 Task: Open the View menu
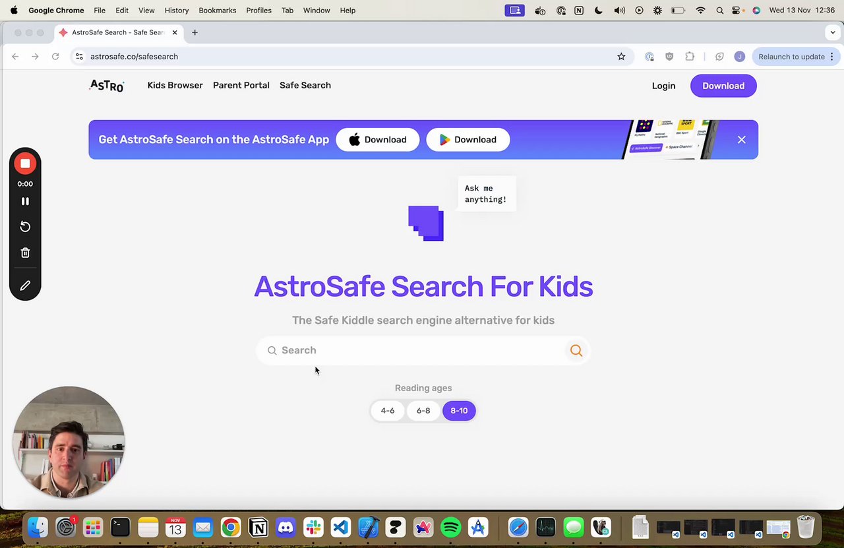[146, 11]
